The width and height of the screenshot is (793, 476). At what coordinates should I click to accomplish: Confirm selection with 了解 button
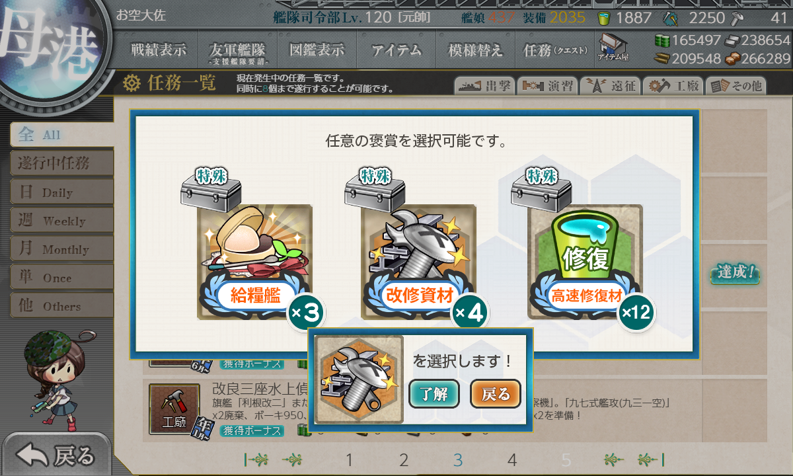[x=434, y=395]
